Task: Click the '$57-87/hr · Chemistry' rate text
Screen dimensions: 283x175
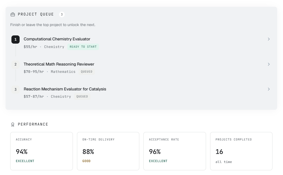Action: [47, 97]
